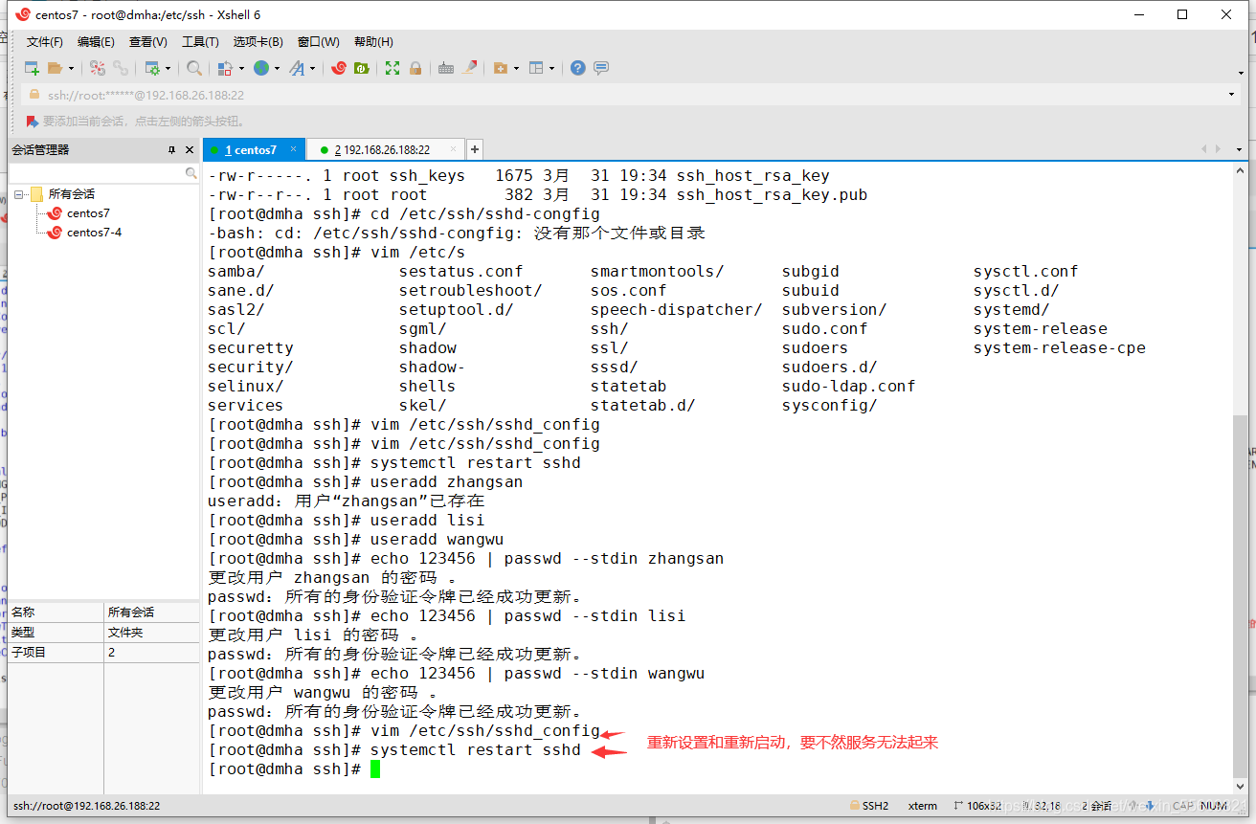Viewport: 1256px width, 824px height.
Task: Pin the 会话管理器 panel
Action: coord(172,150)
